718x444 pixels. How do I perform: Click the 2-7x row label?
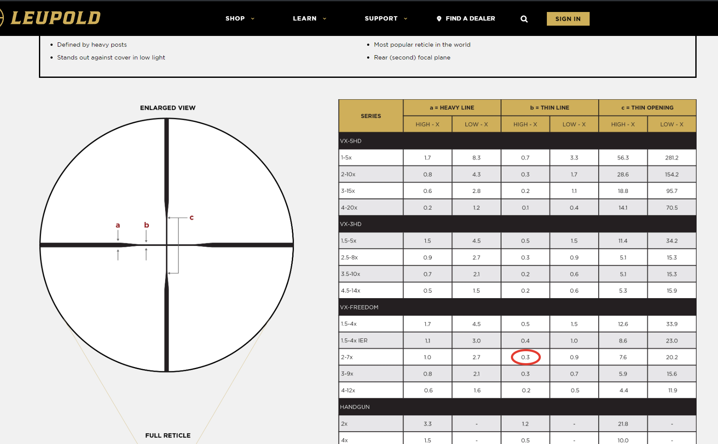[347, 357]
